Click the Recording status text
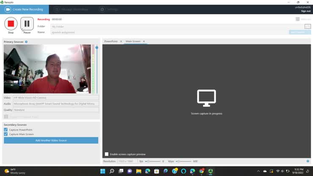This screenshot has width=313, height=176. click(44, 19)
